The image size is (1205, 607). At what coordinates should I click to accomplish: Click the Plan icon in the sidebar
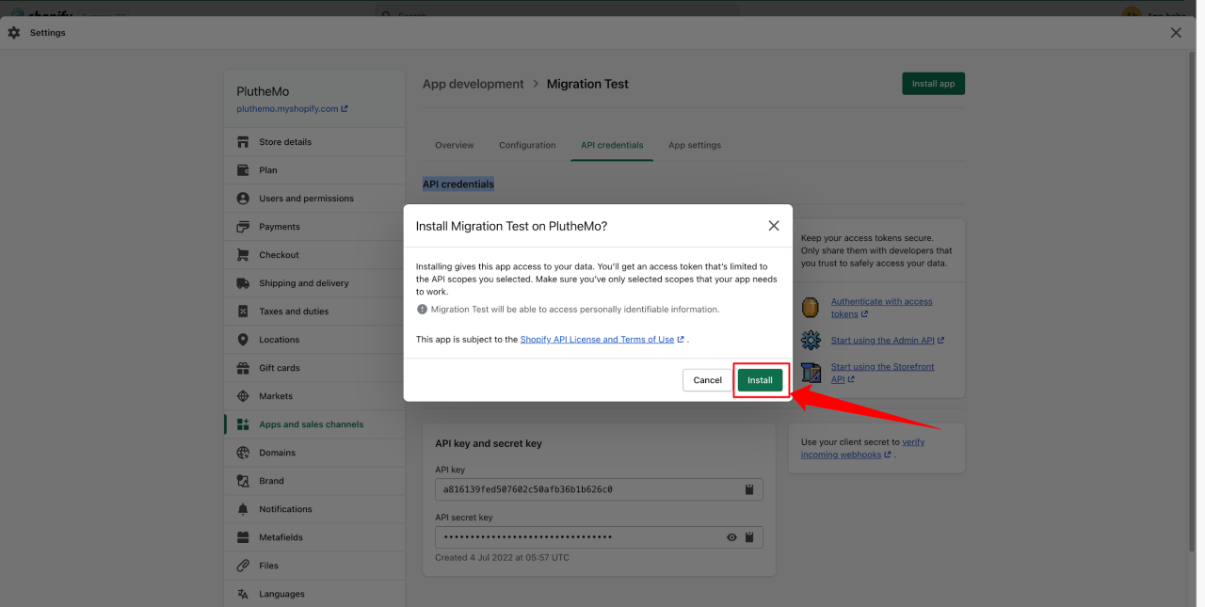[243, 170]
